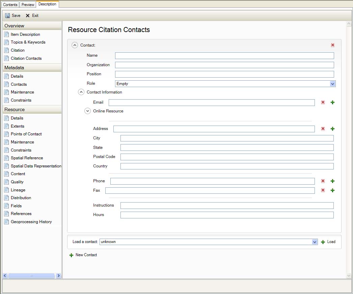Open the Load a contact dropdown
This screenshot has width=353, height=294.
[315, 242]
